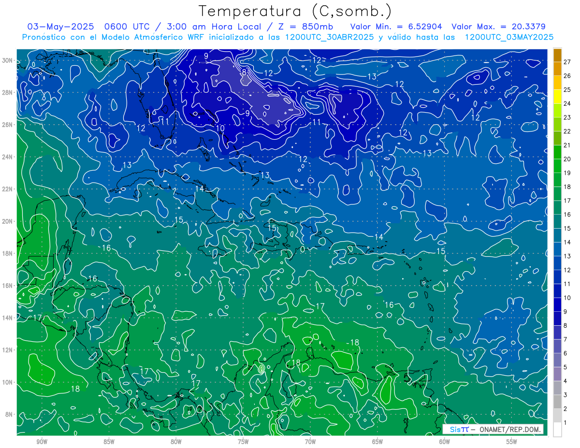Click the '24N' latitude axis label
This screenshot has width=580, height=448.
coord(8,157)
